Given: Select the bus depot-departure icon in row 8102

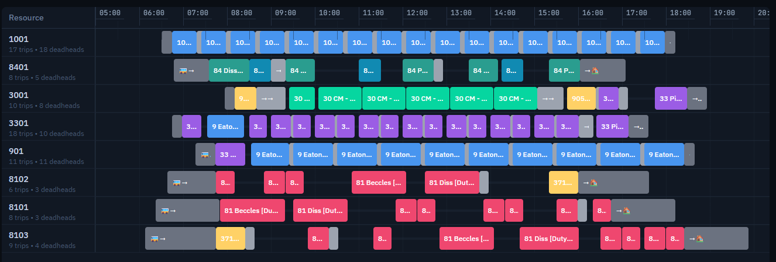Looking at the screenshot, I should click(x=177, y=183).
